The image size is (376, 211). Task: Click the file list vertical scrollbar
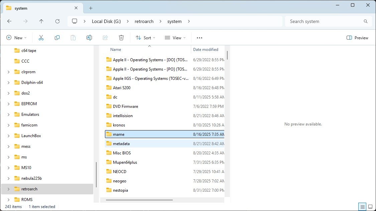(227, 55)
